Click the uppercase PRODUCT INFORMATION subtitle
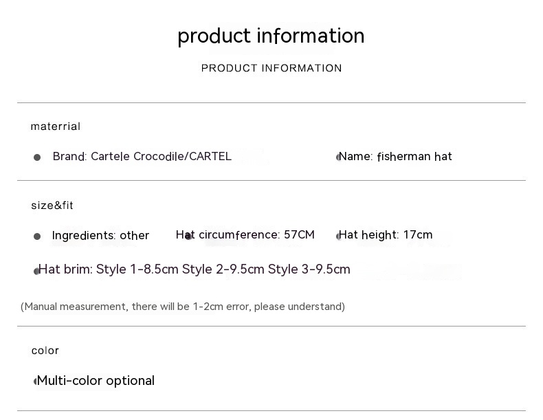Viewport: 543px width, 420px height. (271, 68)
